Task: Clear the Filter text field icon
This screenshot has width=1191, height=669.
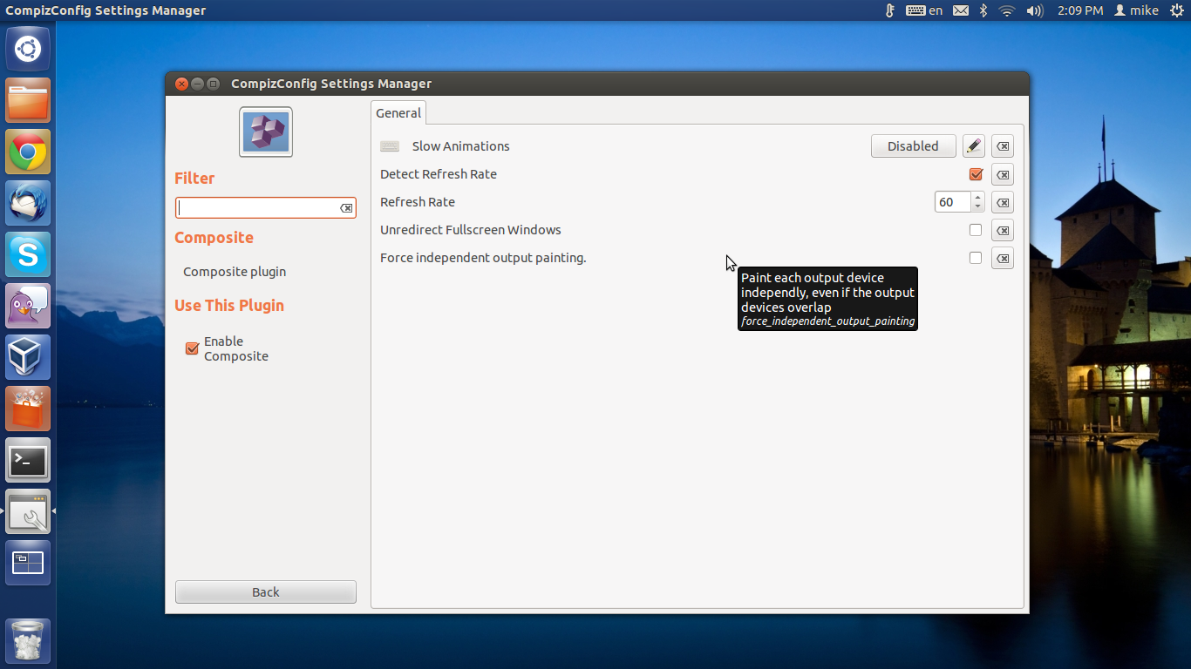Action: (346, 208)
